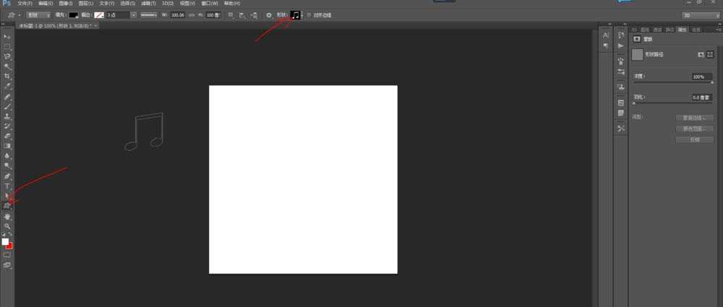Select the Magic Wand tool
This screenshot has height=307, width=723.
[x=7, y=66]
